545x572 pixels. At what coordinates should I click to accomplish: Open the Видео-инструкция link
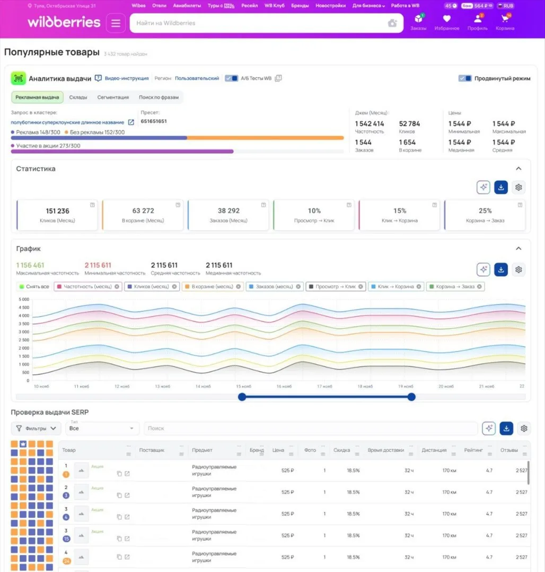click(127, 78)
